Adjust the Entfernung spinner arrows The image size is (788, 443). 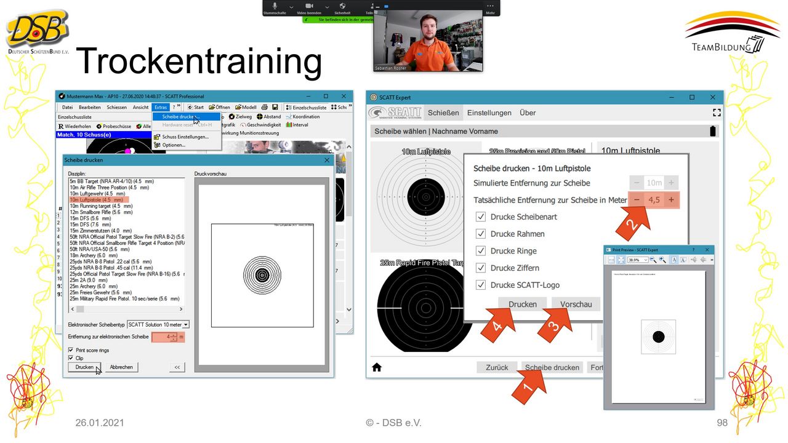click(174, 337)
